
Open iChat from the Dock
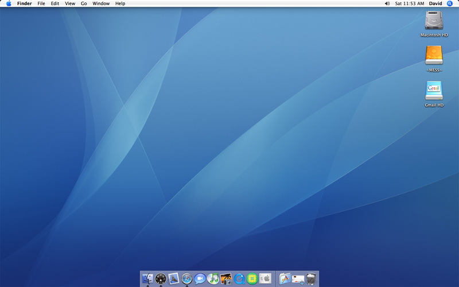pyautogui.click(x=200, y=279)
